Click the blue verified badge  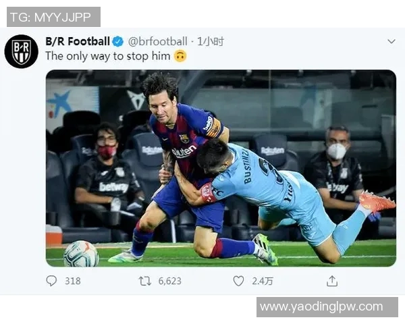pyautogui.click(x=118, y=42)
